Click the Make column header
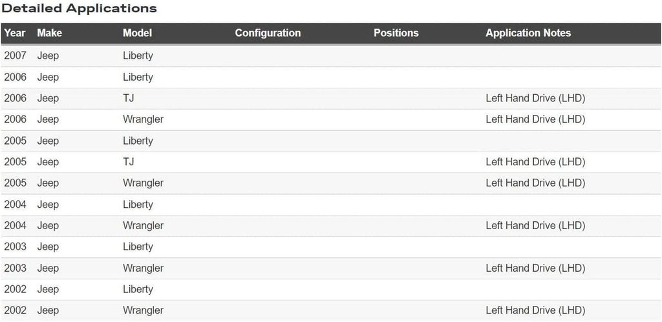Image resolution: width=662 pixels, height=322 pixels. [x=50, y=33]
